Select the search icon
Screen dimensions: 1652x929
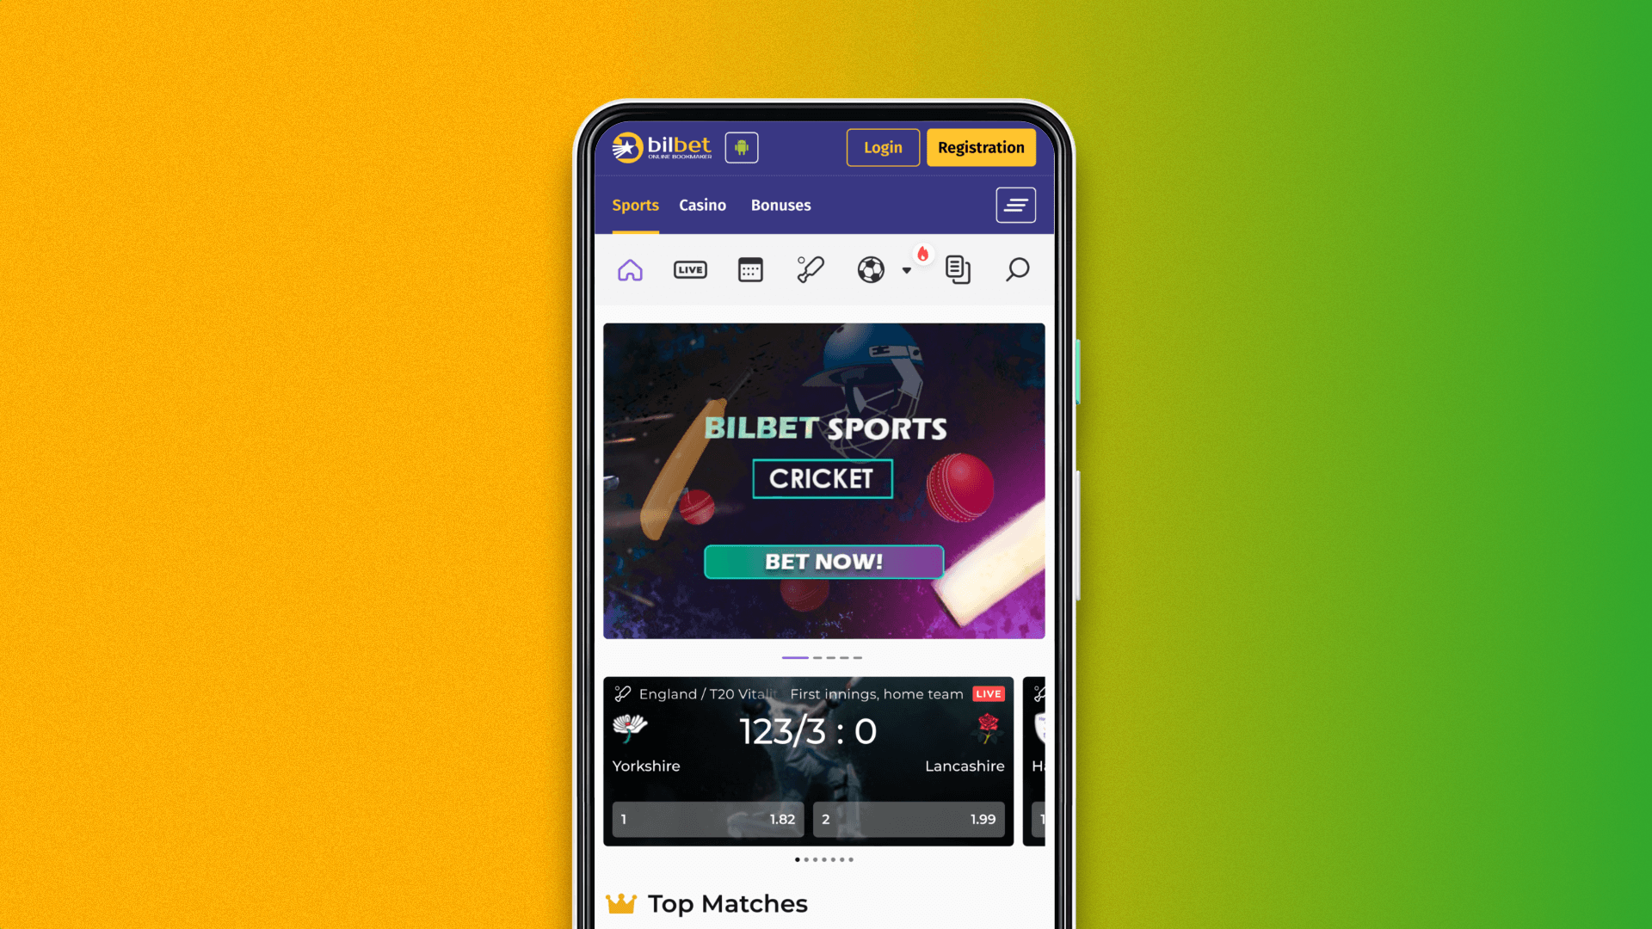1017,270
